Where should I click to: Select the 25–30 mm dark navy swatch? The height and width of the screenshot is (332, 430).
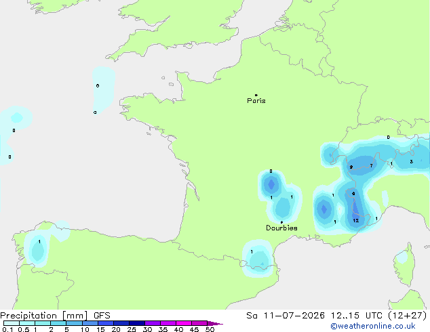(x=136, y=323)
